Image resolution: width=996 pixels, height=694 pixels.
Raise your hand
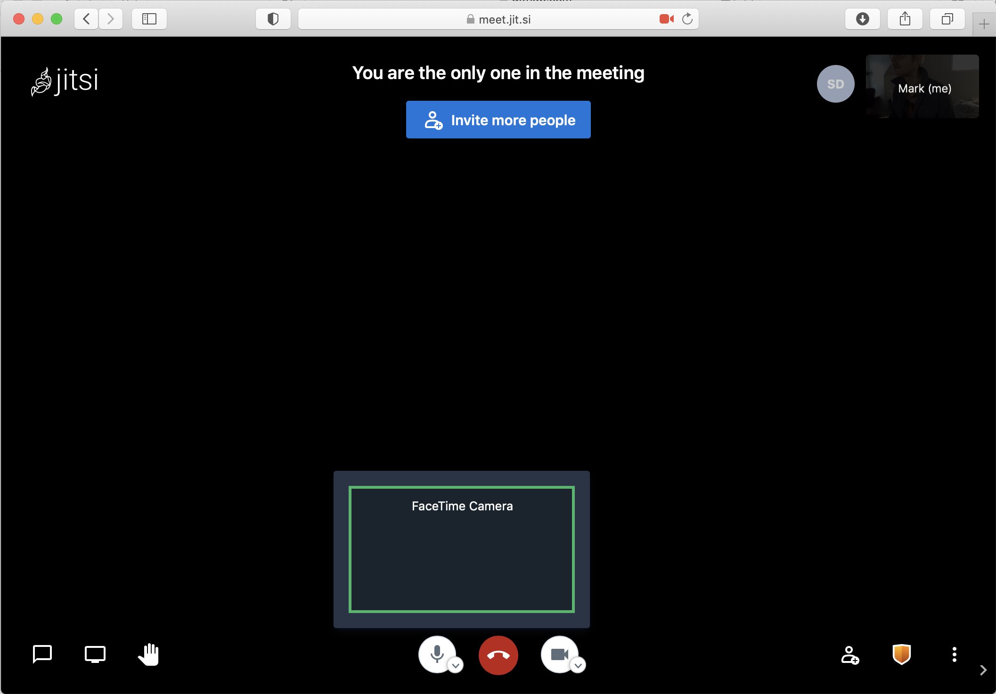click(x=148, y=654)
